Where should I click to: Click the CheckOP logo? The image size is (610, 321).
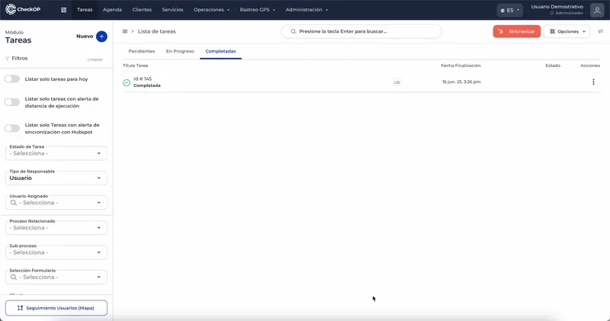click(23, 9)
